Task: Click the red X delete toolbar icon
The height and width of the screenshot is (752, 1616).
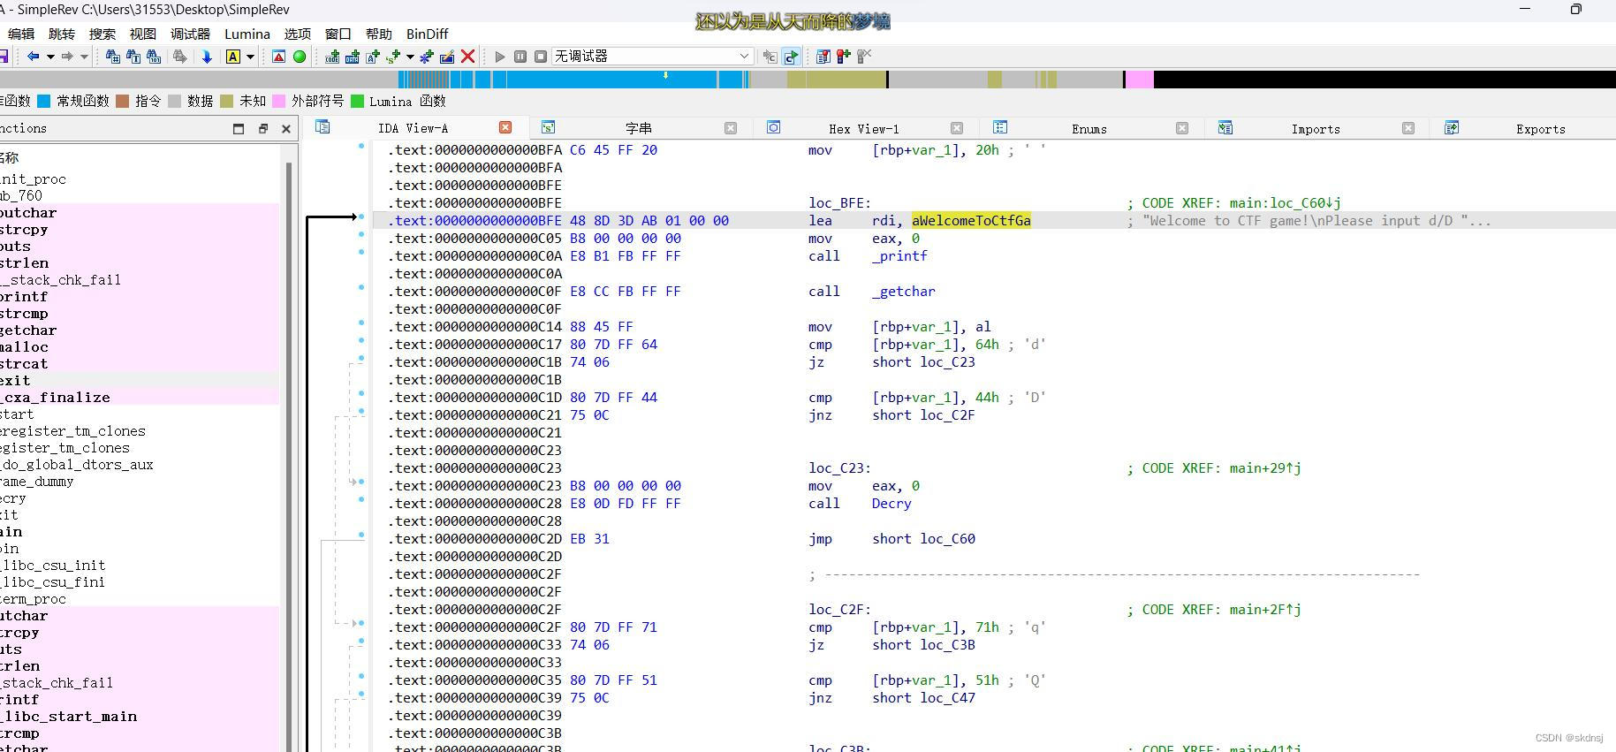Action: click(x=468, y=57)
